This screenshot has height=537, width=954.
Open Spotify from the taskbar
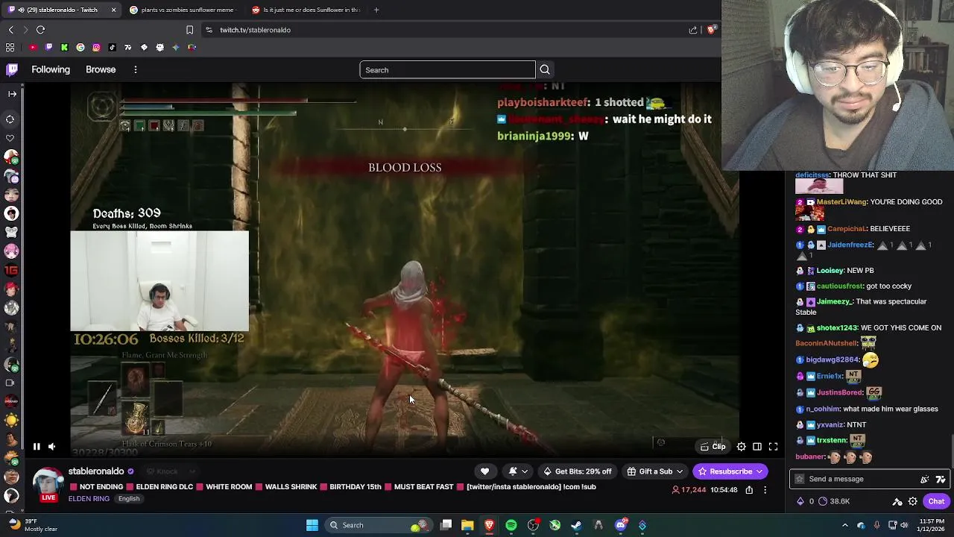click(x=511, y=525)
